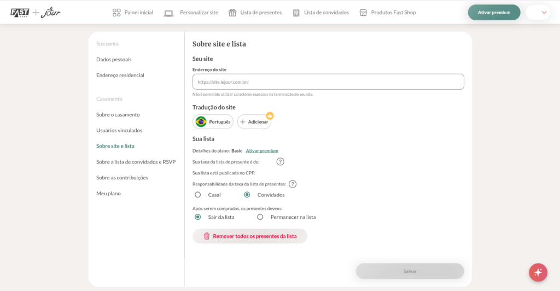Click the Painel inicial grid icon

tap(116, 13)
